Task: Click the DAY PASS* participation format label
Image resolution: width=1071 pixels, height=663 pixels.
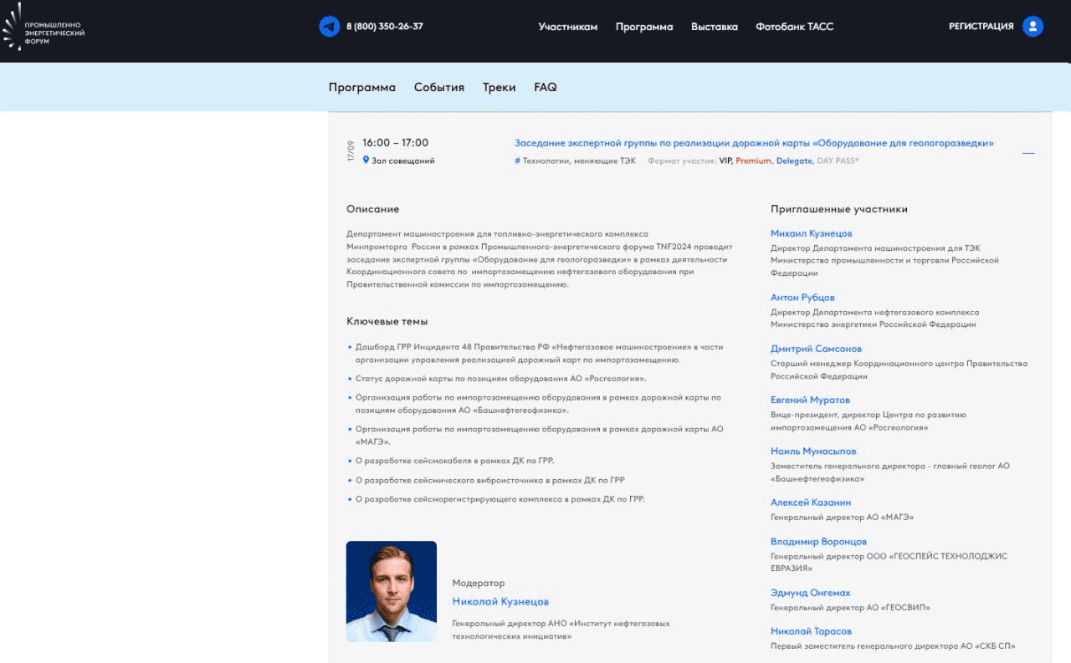Action: pyautogui.click(x=838, y=161)
